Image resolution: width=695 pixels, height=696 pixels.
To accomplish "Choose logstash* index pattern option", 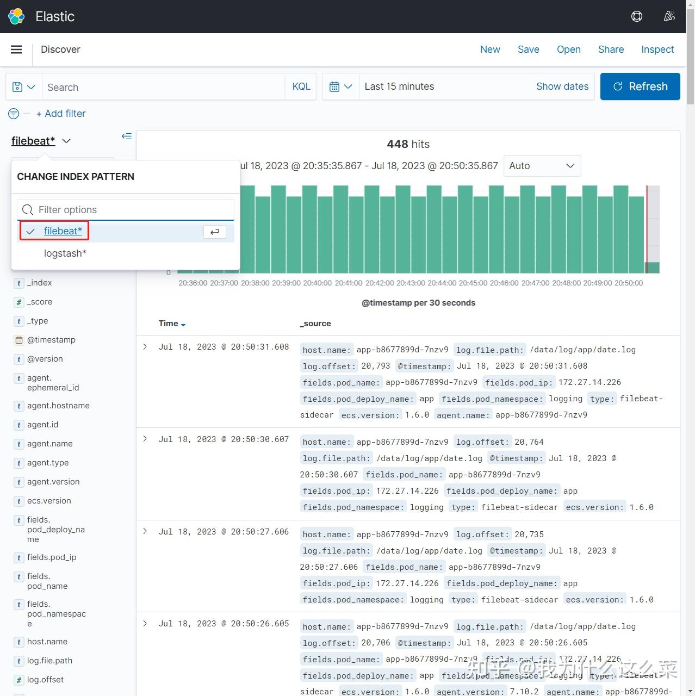I will (65, 253).
